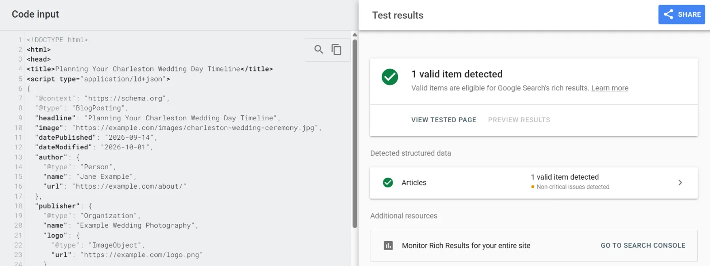Click the "headline" code line

(x=158, y=118)
